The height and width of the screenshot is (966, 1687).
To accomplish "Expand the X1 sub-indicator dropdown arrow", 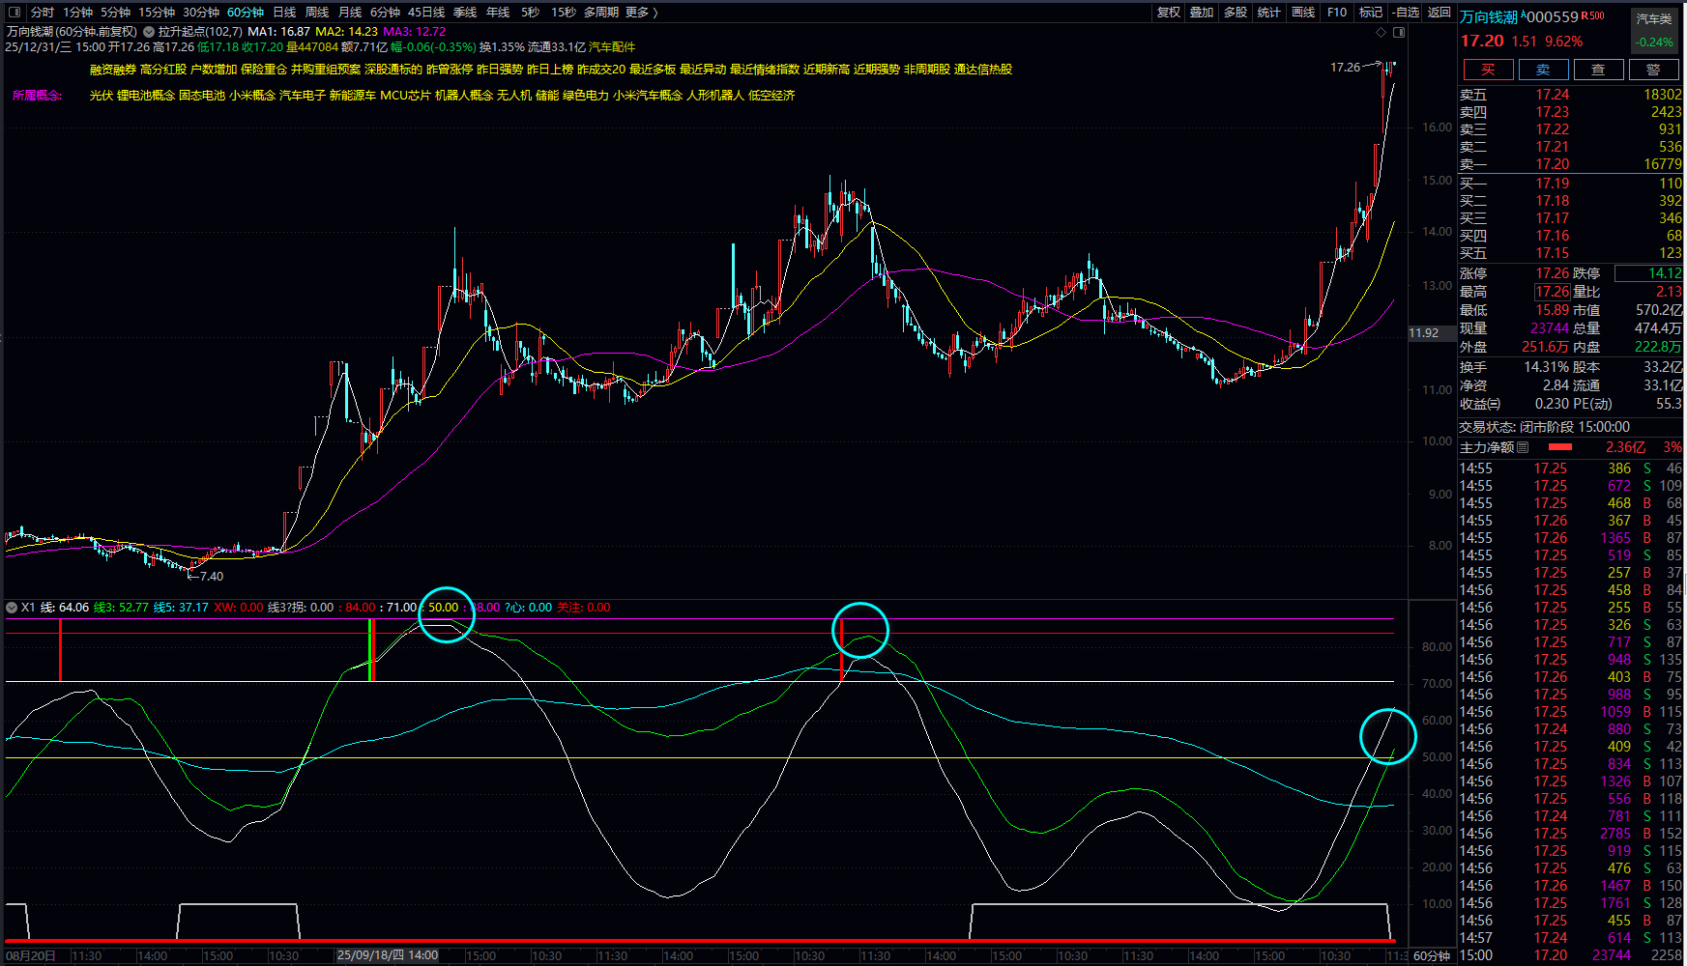I will [x=12, y=608].
